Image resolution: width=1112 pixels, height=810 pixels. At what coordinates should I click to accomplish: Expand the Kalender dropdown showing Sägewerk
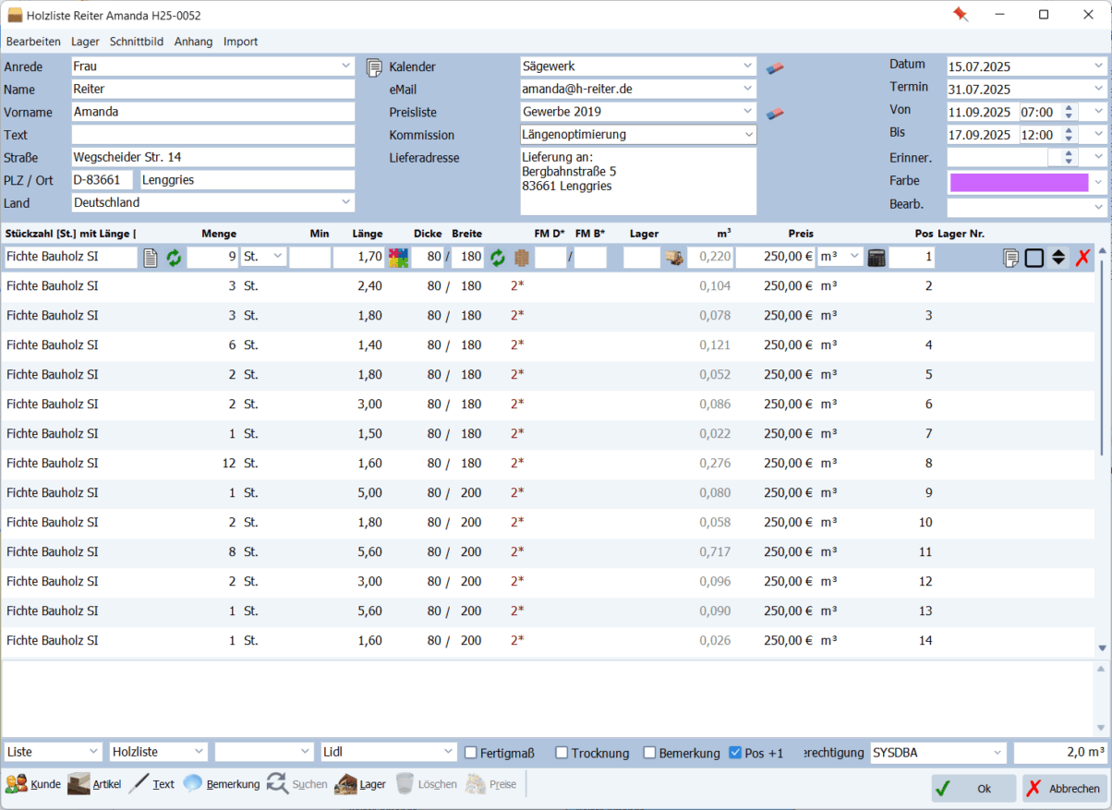pyautogui.click(x=748, y=66)
